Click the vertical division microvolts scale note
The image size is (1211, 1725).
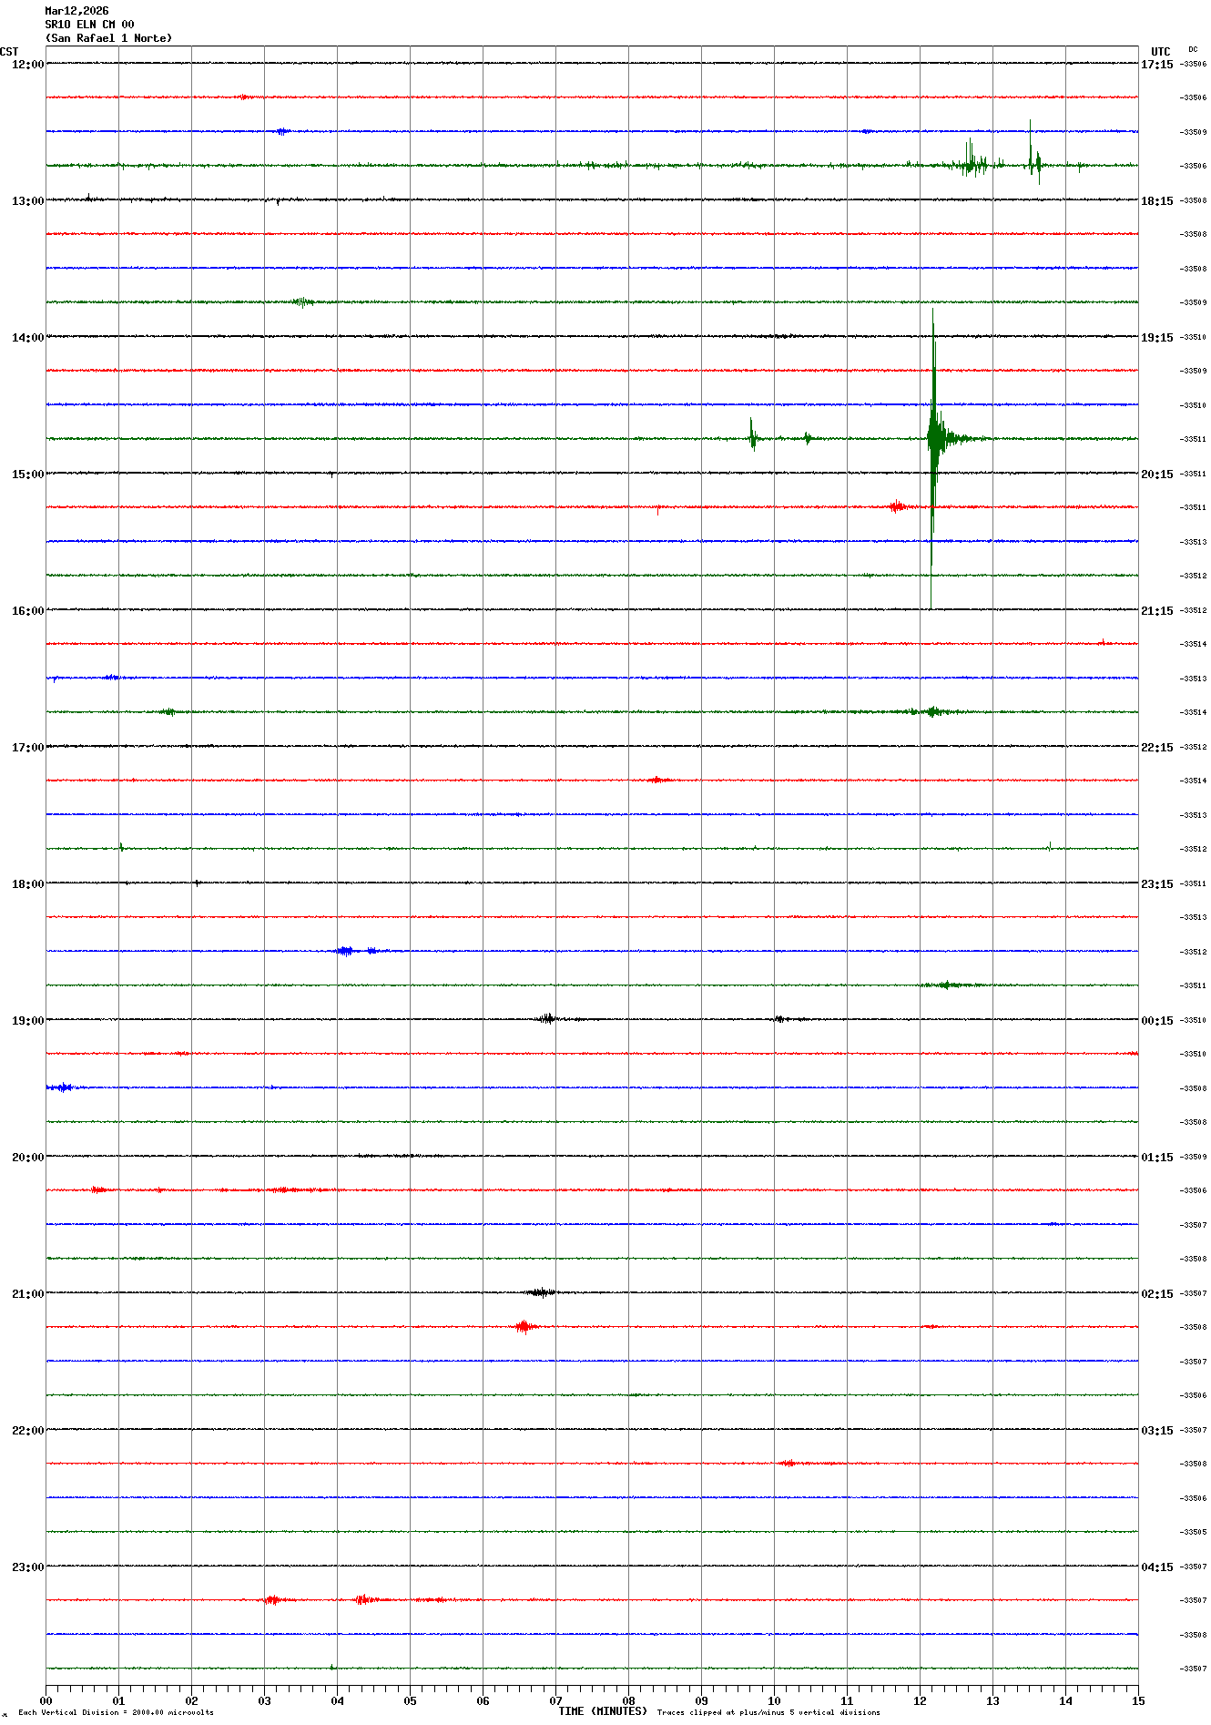coord(116,1712)
